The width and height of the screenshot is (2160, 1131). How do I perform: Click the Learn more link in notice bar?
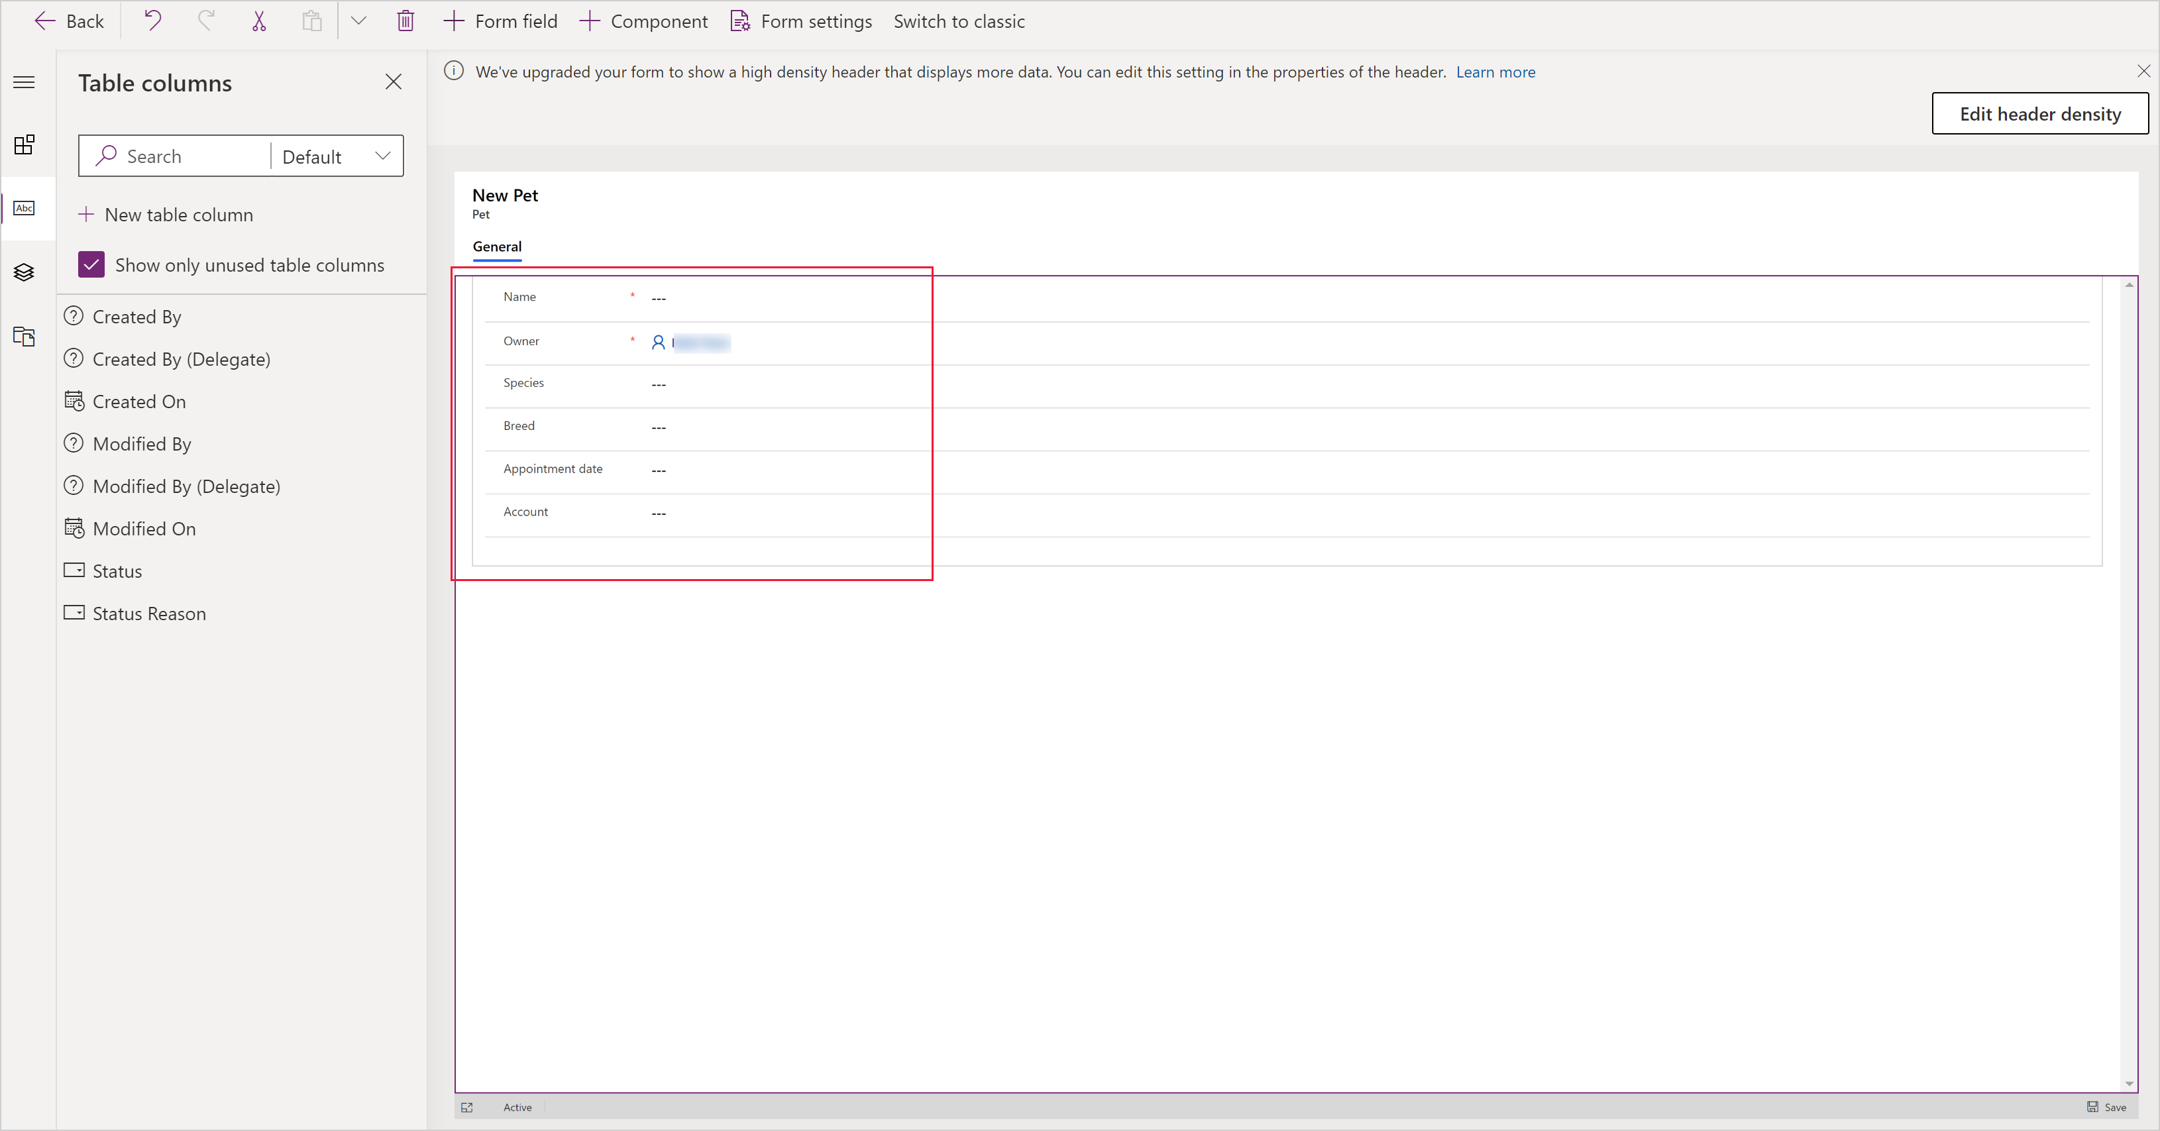1495,72
